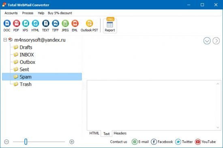Convert emails to DOC format
Viewport: 223px width, 148px height.
[x=7, y=26]
